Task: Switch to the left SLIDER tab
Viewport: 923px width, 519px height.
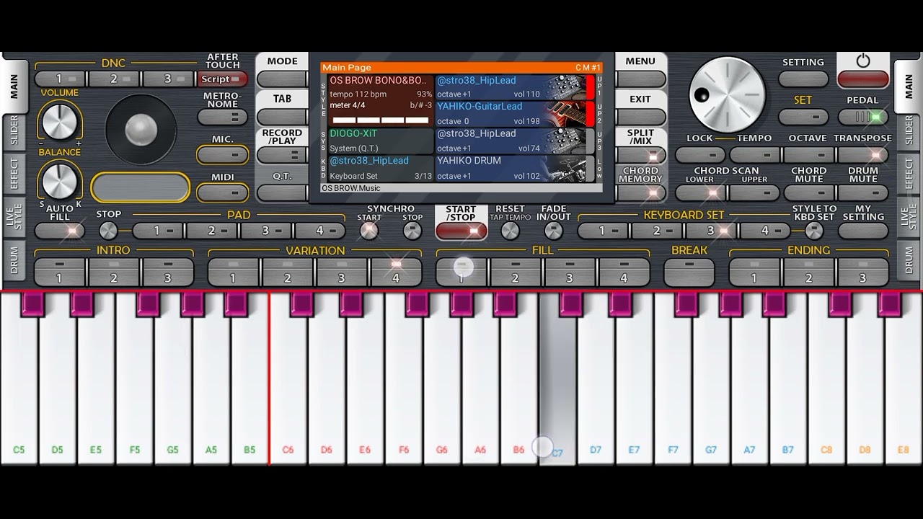Action: pyautogui.click(x=14, y=130)
